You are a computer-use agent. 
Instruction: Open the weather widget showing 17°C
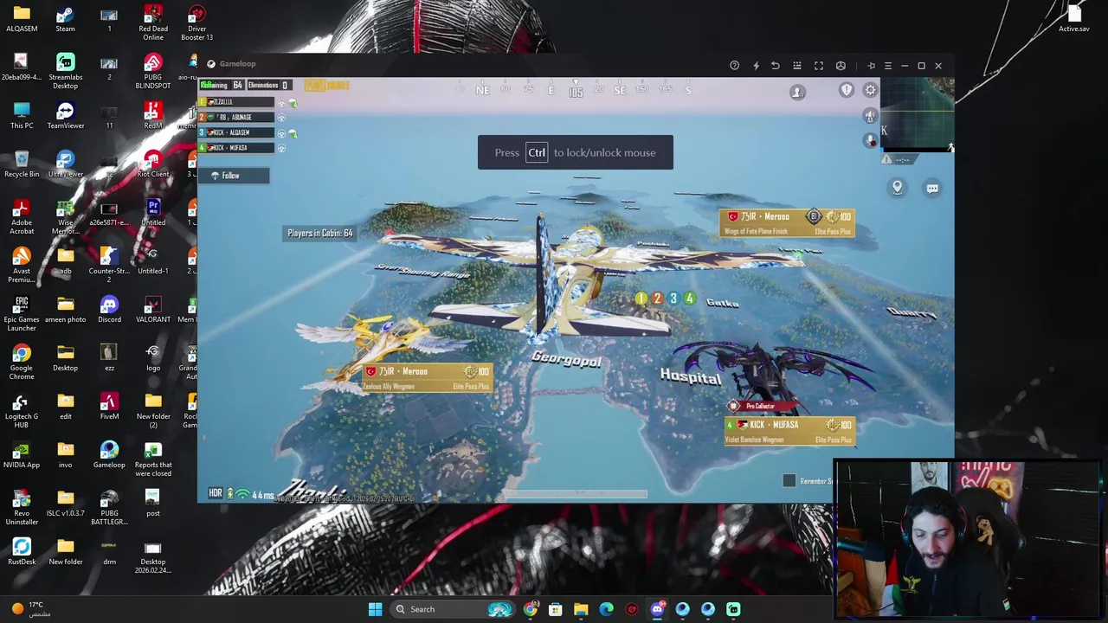point(30,609)
